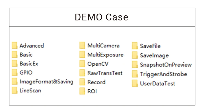Click the GPIO folder icon
The width and height of the screenshot is (205, 109).
click(15, 72)
